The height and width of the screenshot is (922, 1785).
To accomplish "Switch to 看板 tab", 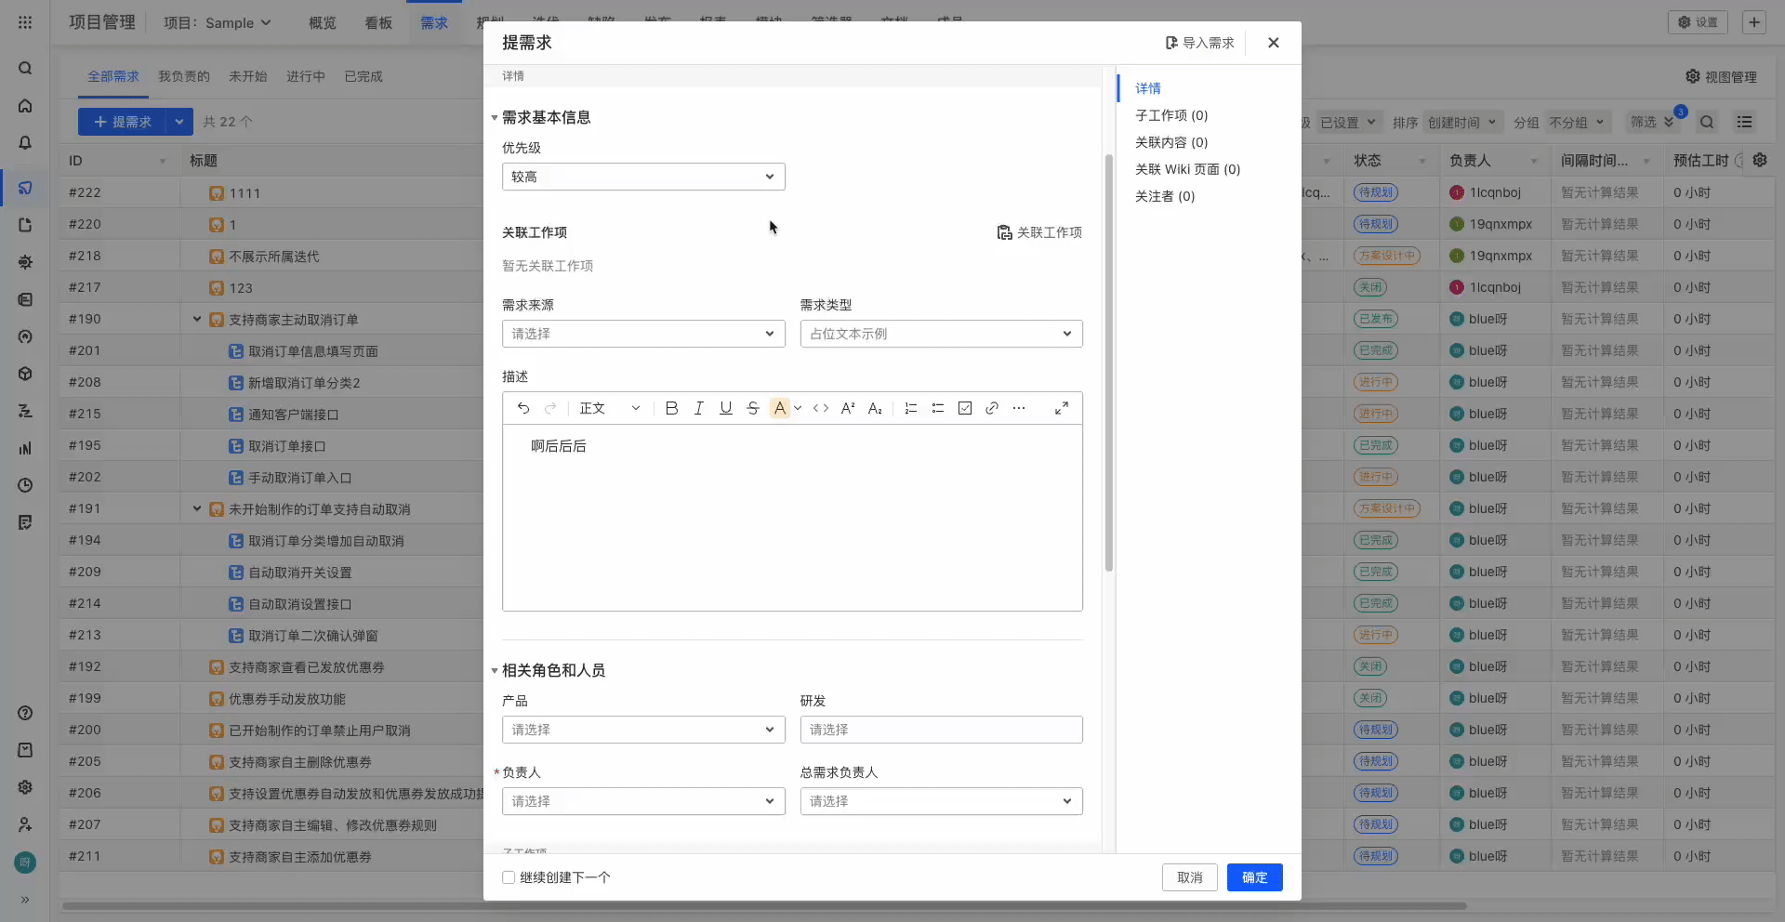I will [378, 22].
